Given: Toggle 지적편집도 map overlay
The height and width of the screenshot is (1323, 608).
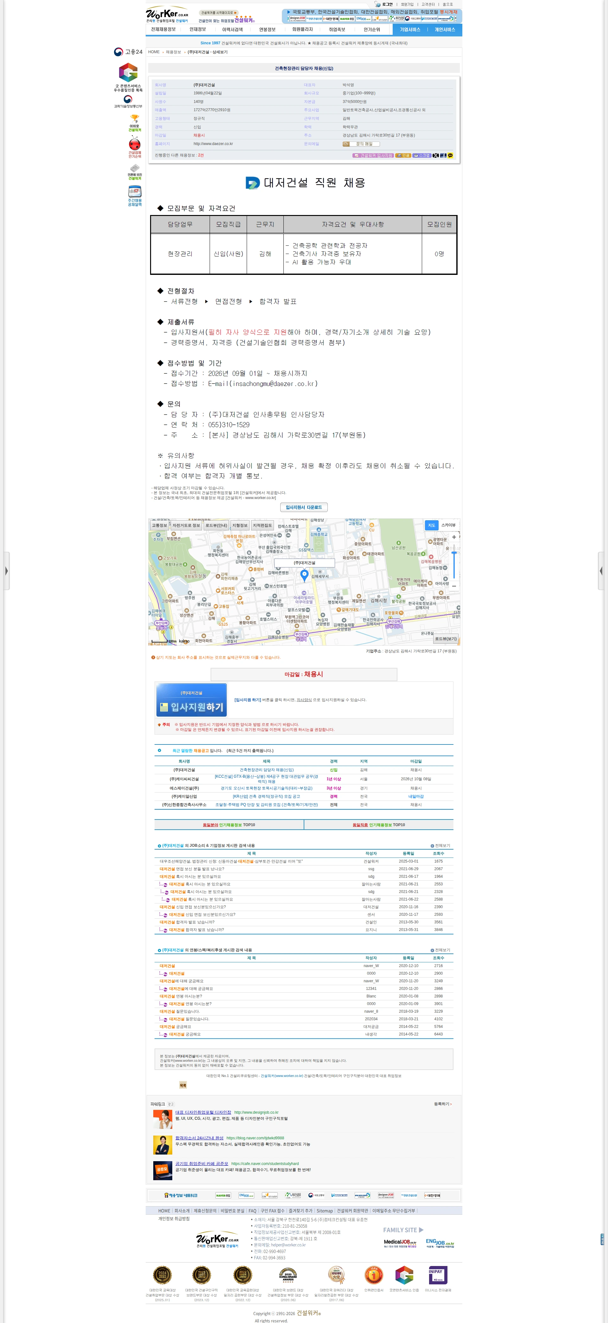Looking at the screenshot, I should click(x=263, y=525).
